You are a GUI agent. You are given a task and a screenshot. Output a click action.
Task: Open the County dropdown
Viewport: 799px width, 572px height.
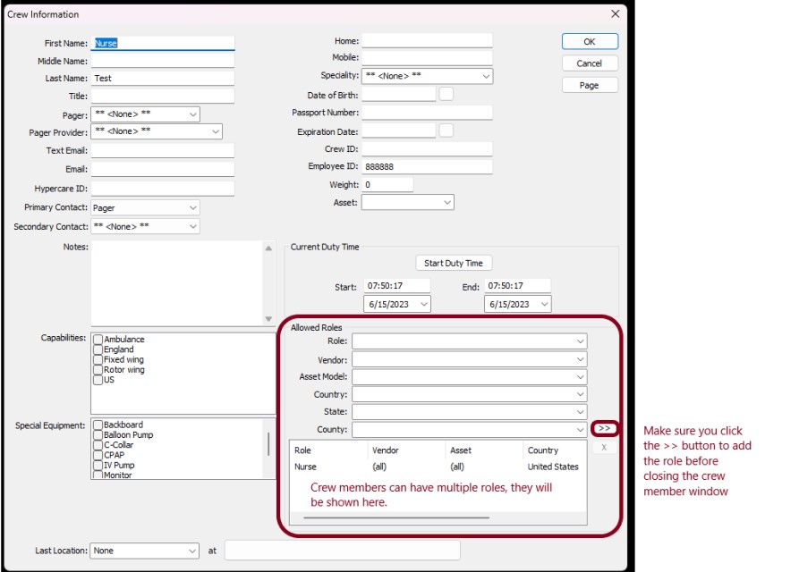470,430
